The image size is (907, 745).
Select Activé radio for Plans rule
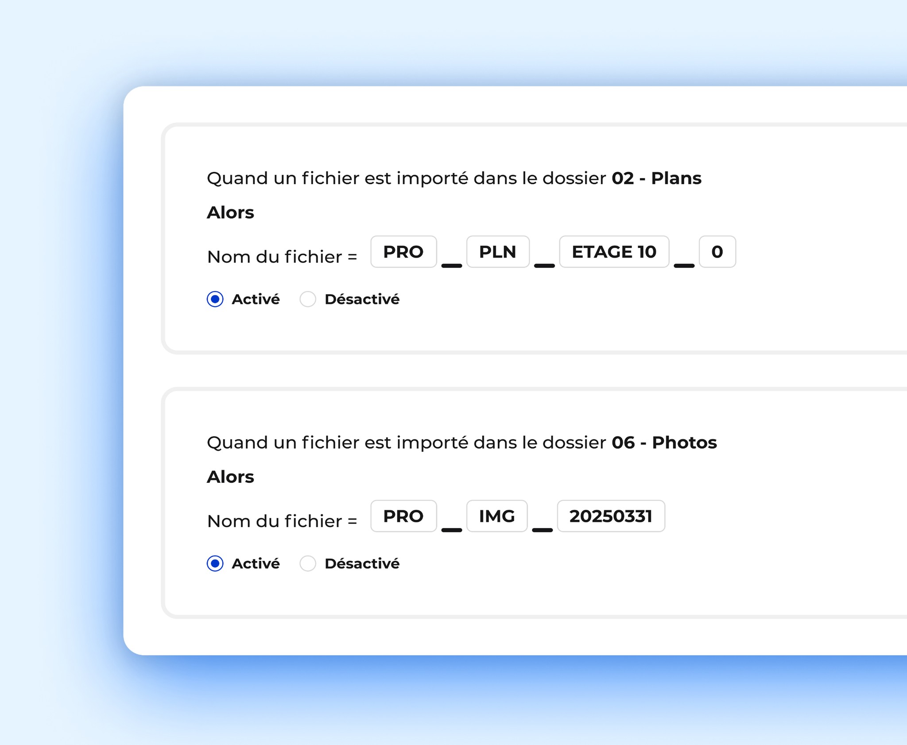[215, 299]
